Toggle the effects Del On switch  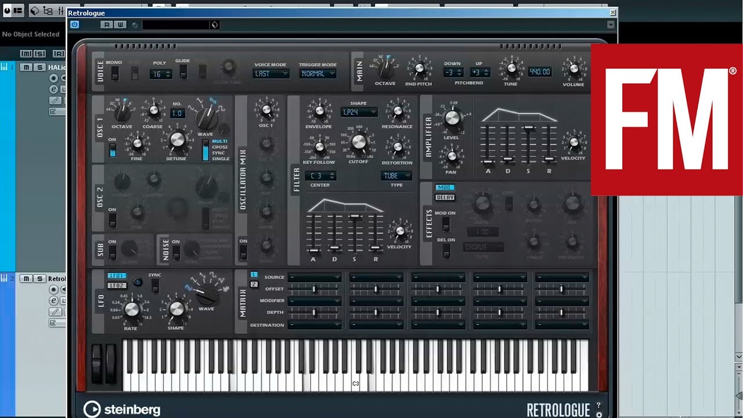coord(446,250)
